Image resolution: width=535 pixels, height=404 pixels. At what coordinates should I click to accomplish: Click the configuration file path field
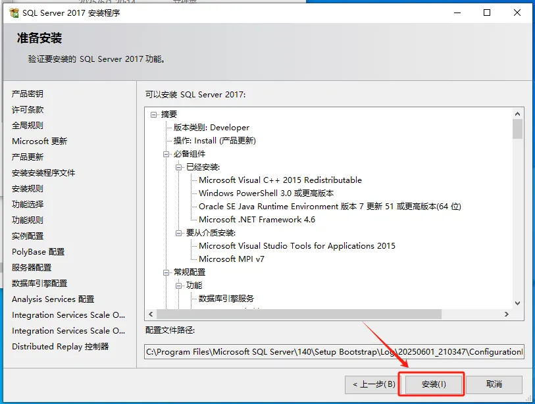pyautogui.click(x=334, y=351)
